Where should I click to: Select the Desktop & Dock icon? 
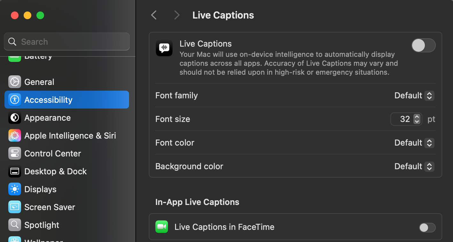click(x=14, y=171)
